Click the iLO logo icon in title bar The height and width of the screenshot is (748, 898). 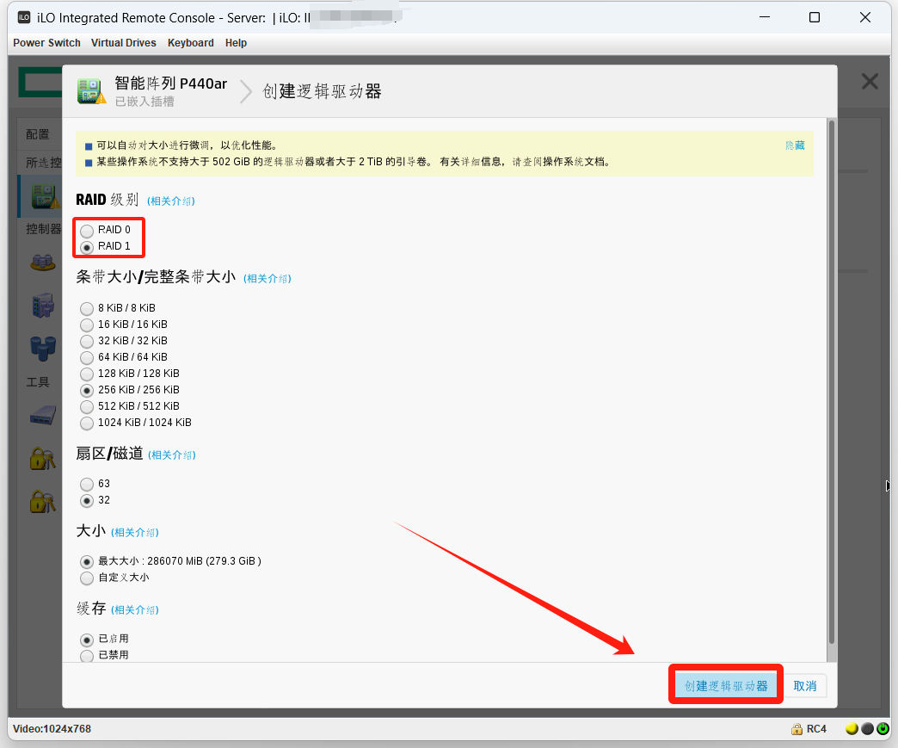24,17
